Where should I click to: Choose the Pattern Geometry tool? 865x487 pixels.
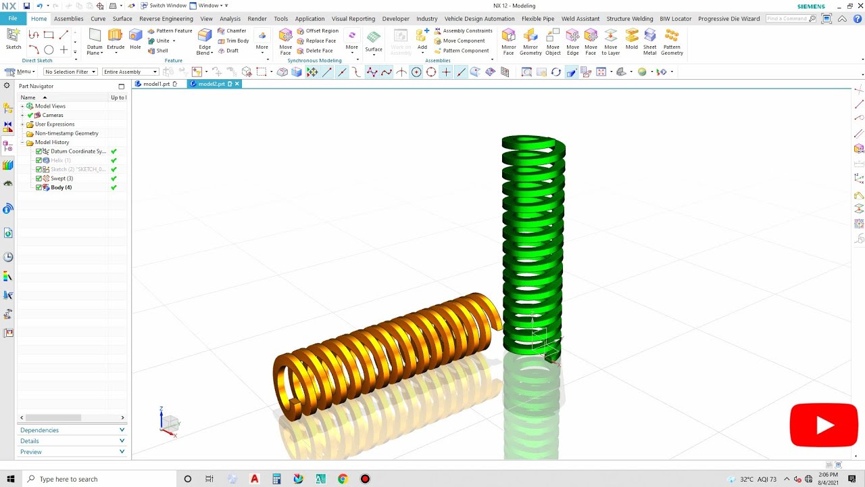(672, 41)
